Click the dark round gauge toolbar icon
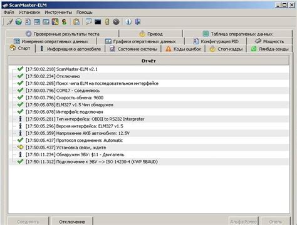The image size is (297, 225). point(116,22)
